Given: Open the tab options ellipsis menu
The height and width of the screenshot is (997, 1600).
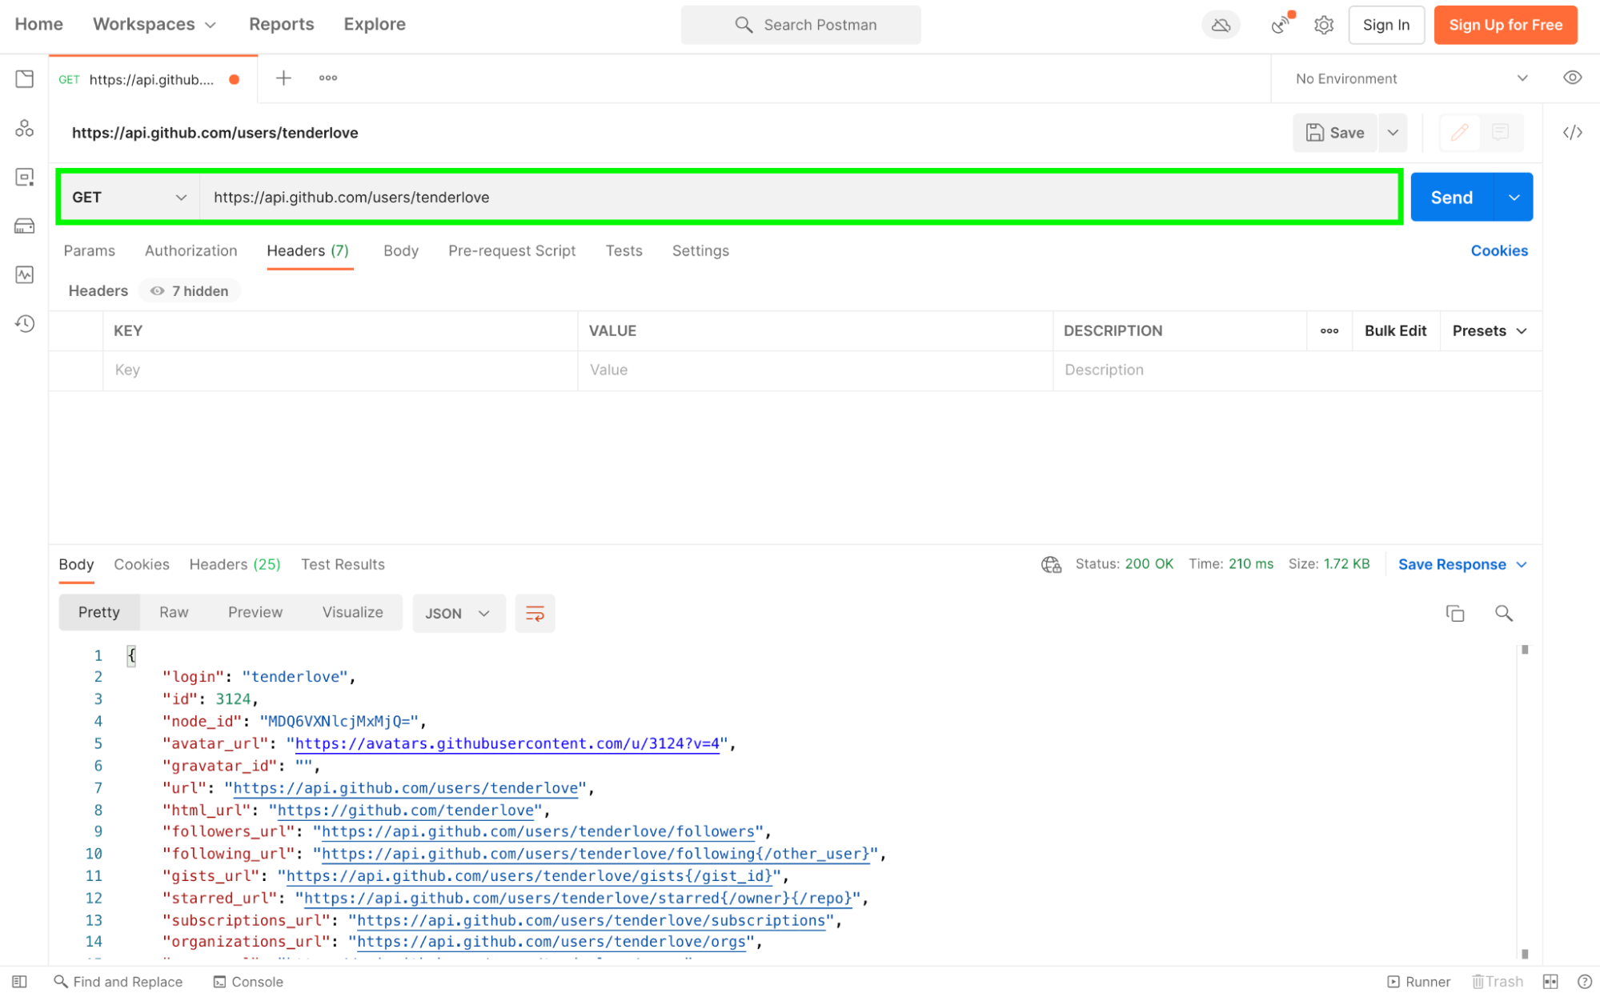Looking at the screenshot, I should [328, 78].
